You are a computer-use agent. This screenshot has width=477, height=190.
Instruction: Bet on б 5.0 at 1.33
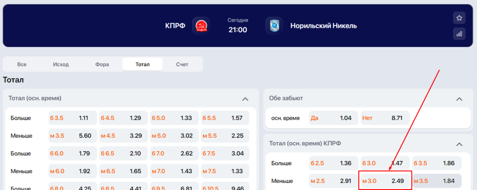pos(174,118)
